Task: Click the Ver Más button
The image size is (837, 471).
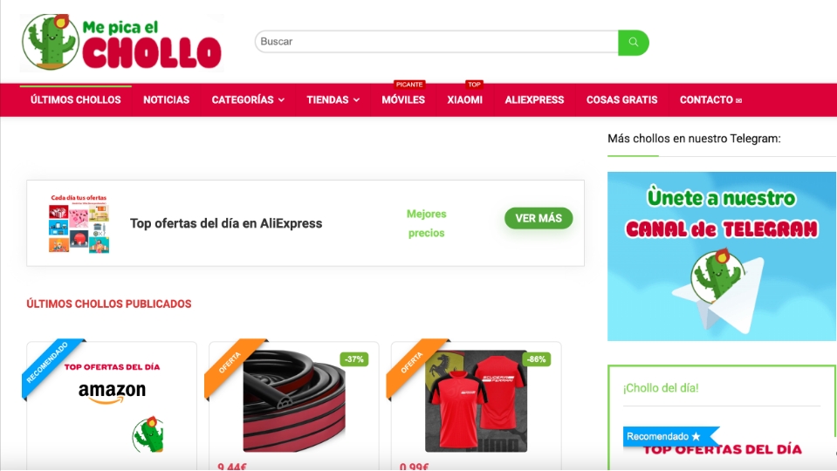Action: click(539, 218)
